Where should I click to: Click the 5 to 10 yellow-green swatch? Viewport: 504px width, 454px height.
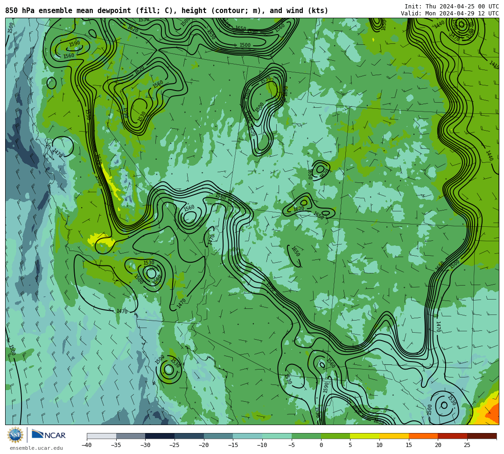point(365,436)
